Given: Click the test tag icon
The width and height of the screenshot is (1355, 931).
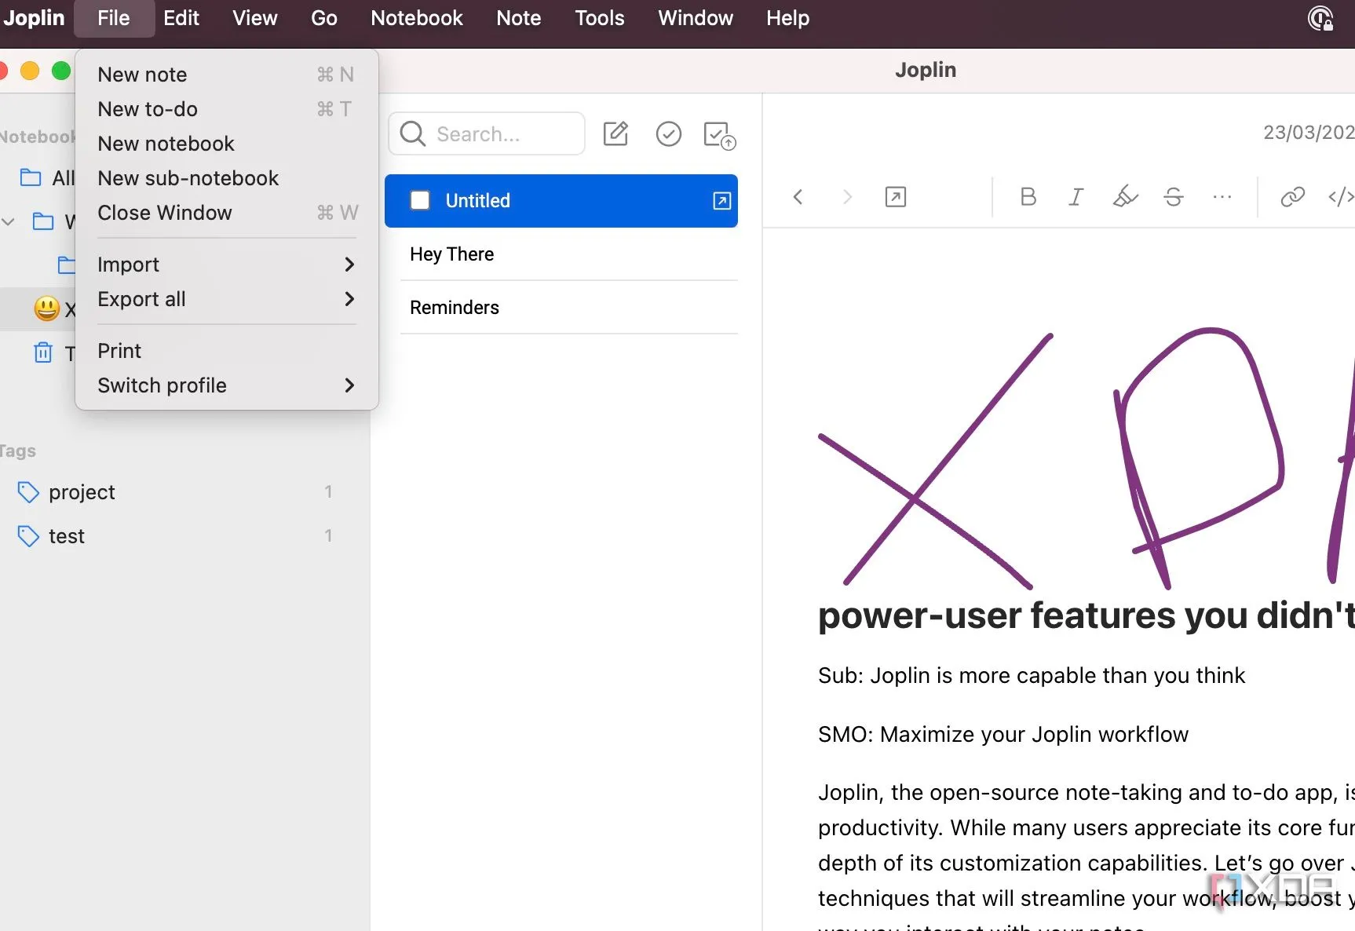Looking at the screenshot, I should [28, 536].
